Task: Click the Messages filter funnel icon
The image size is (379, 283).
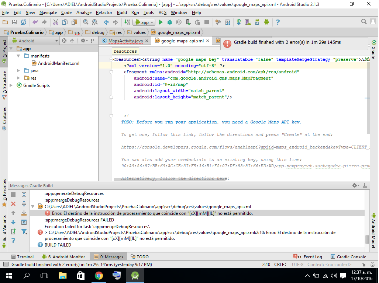Action: pos(24,232)
